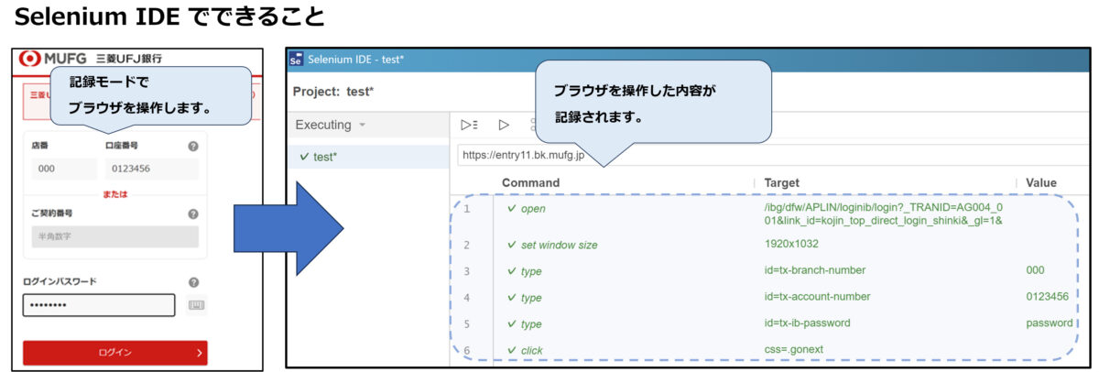1099x372 pixels.
Task: Click the help icon beside 口座番号
Action: pos(193,146)
